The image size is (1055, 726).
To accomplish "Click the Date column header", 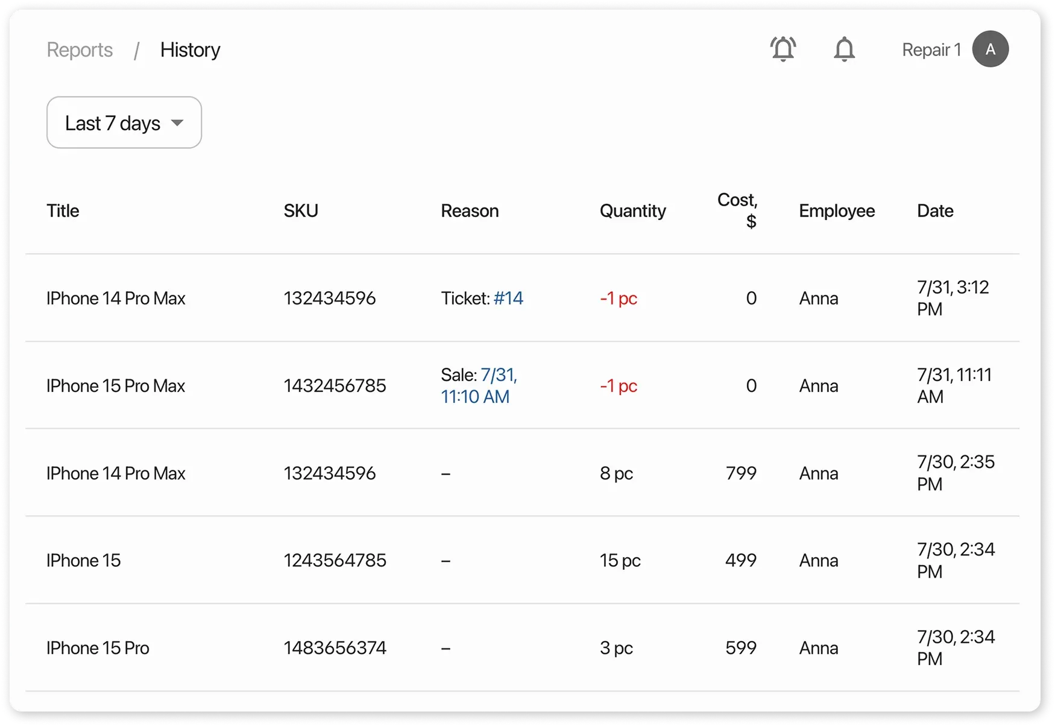I will (935, 211).
